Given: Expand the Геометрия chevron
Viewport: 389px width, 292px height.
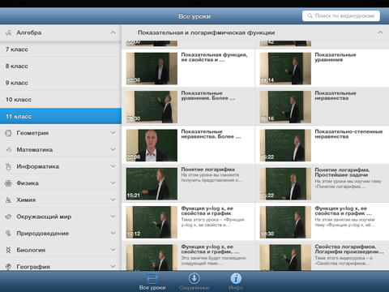Looking at the screenshot, I should point(113,133).
